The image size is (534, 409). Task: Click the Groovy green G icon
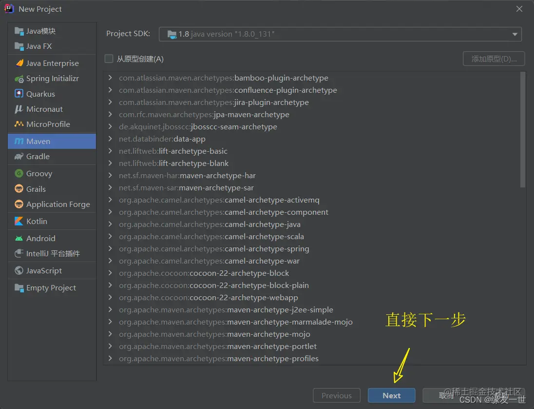19,173
